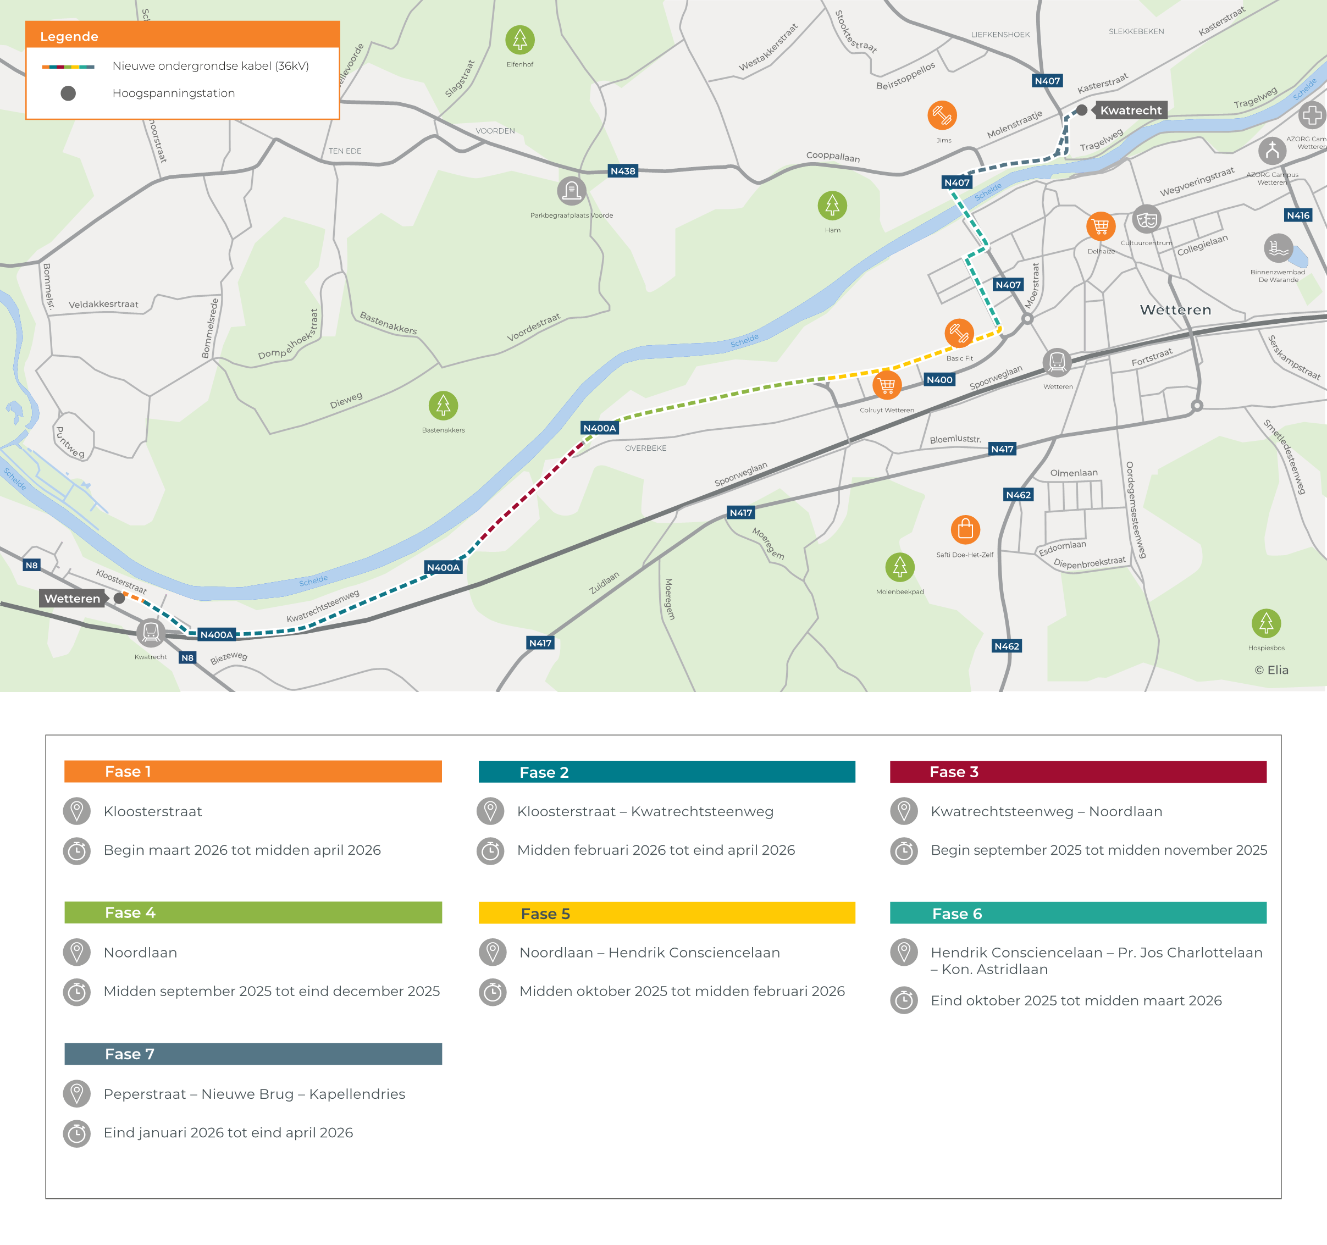Select the Fase 2 teal header bar
The height and width of the screenshot is (1245, 1327).
tap(666, 772)
